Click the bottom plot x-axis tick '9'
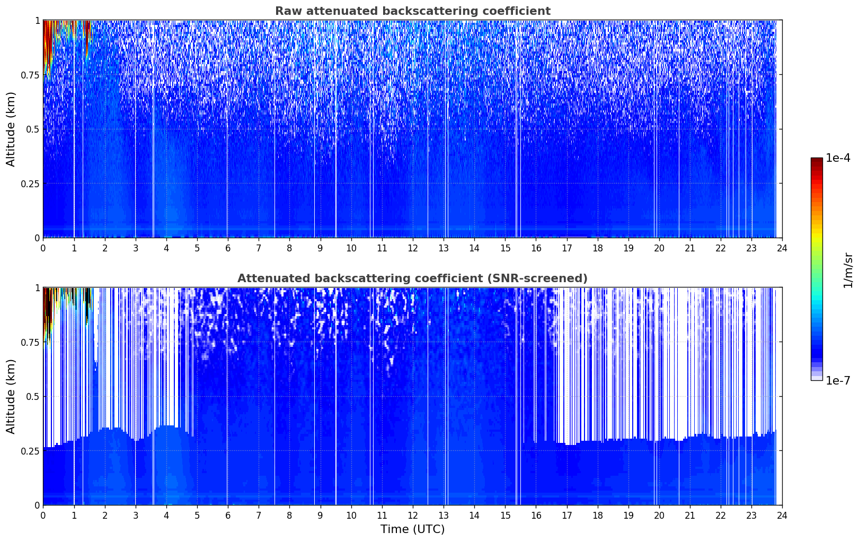This screenshot has width=859, height=541. 320,515
